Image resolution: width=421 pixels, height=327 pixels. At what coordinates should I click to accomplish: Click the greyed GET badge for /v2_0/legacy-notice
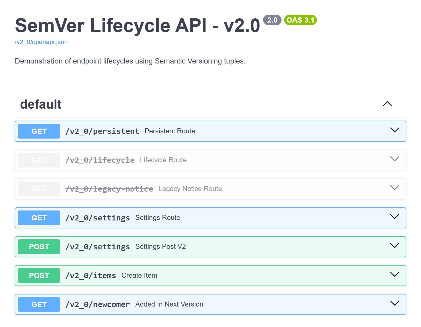click(x=39, y=189)
